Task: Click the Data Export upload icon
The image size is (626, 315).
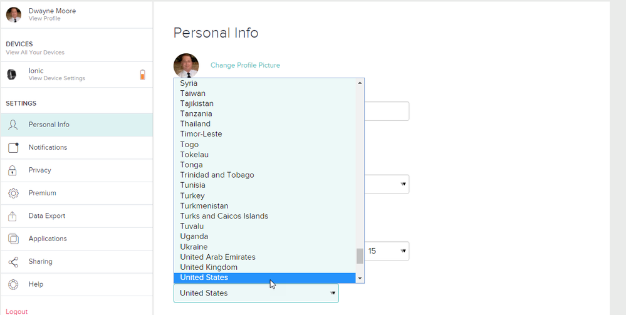Action: [13, 216]
